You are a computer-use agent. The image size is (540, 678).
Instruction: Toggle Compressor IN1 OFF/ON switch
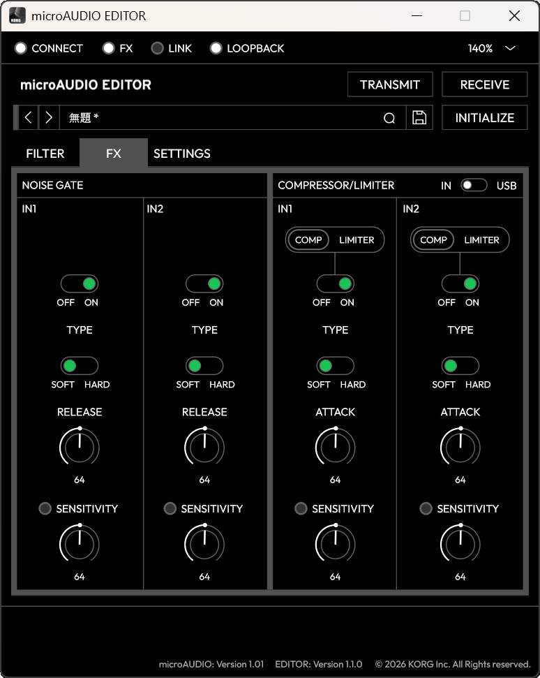pos(335,283)
